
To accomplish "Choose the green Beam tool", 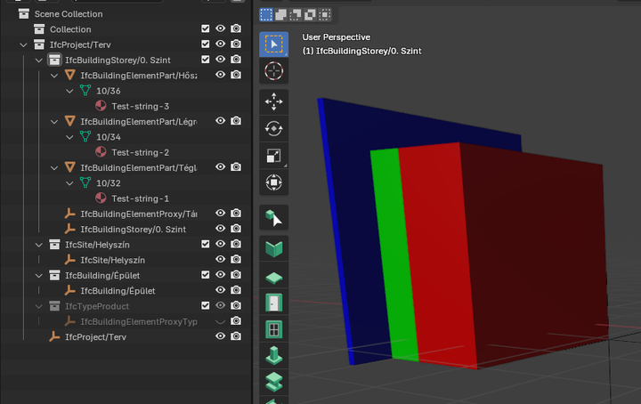I will click(x=273, y=383).
